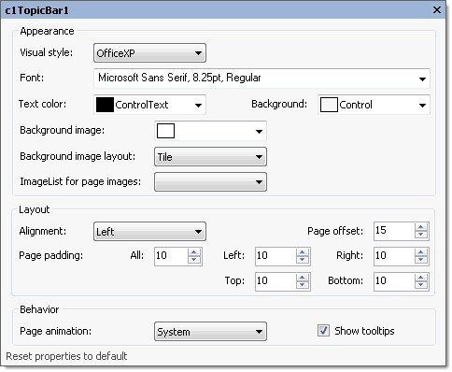The height and width of the screenshot is (372, 452).
Task: Open the Alignment Left dropdown
Action: [149, 232]
